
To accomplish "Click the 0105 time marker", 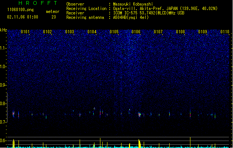I will click(x=114, y=32).
